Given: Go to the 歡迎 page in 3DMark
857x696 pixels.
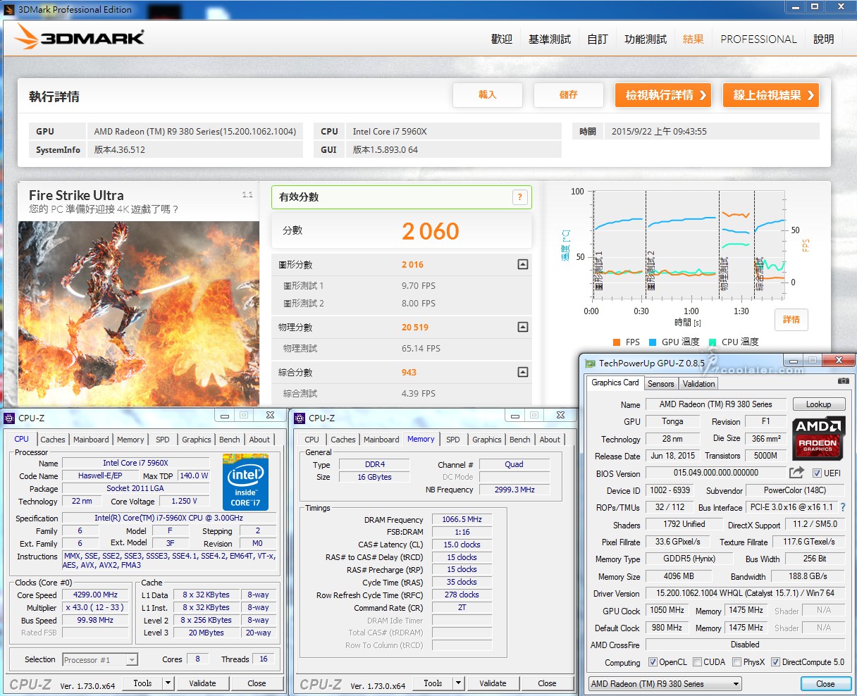Looking at the screenshot, I should click(502, 39).
